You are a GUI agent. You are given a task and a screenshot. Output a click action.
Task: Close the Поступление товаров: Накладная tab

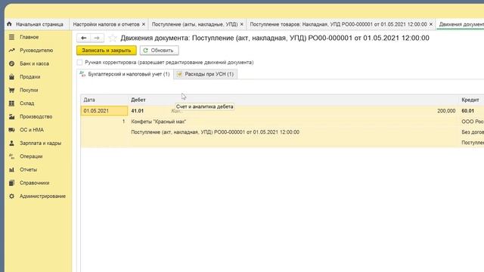coord(431,24)
